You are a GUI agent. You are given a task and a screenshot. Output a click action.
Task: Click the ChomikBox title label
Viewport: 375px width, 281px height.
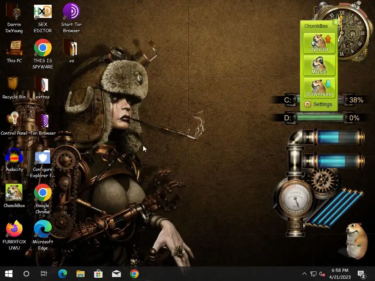click(316, 26)
